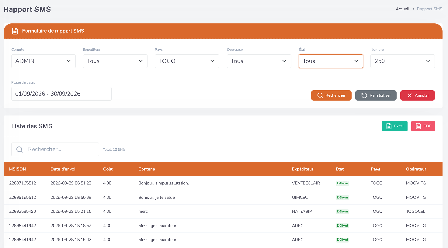The image size is (448, 248).
Task: Click the message 'Bonjour, simple salutation.'
Action: (x=164, y=183)
